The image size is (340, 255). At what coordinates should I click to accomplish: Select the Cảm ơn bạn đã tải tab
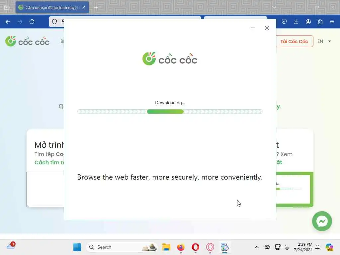point(52,7)
